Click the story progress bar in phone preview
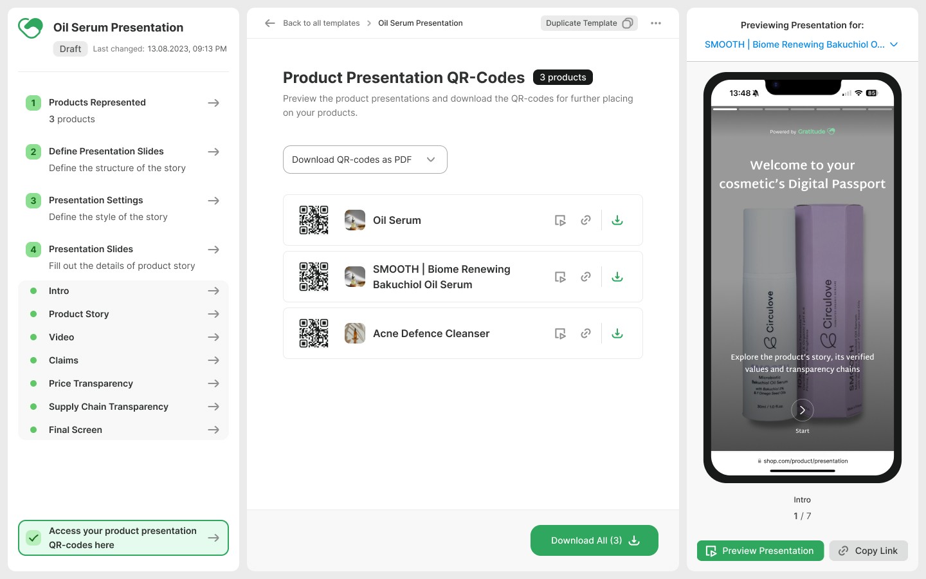926x579 pixels. pos(803,109)
